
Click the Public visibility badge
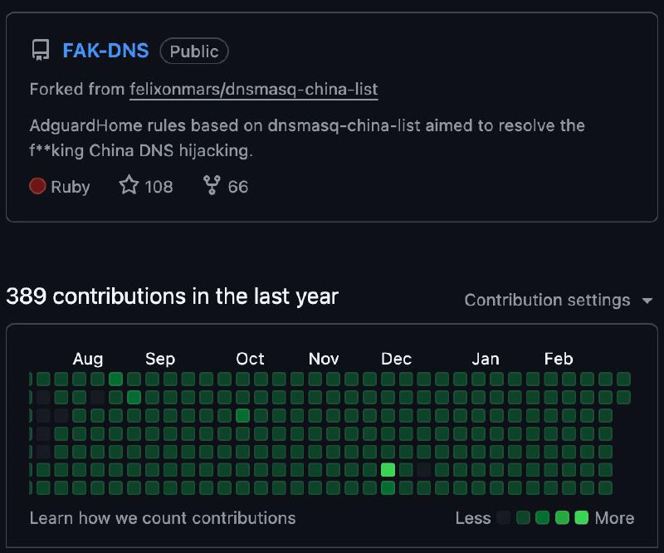(x=194, y=51)
